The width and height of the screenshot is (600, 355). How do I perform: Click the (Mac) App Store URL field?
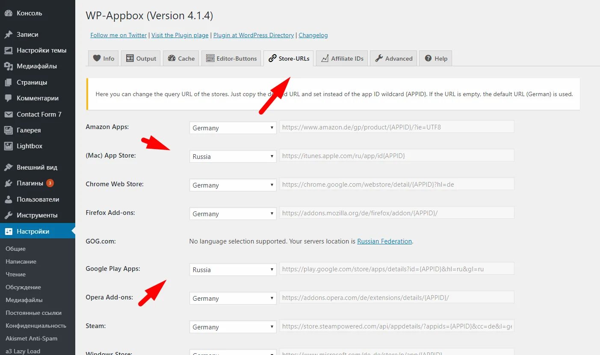tap(397, 155)
